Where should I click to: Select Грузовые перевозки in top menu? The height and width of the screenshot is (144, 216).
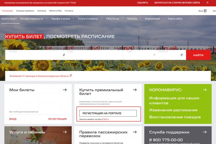(25, 11)
